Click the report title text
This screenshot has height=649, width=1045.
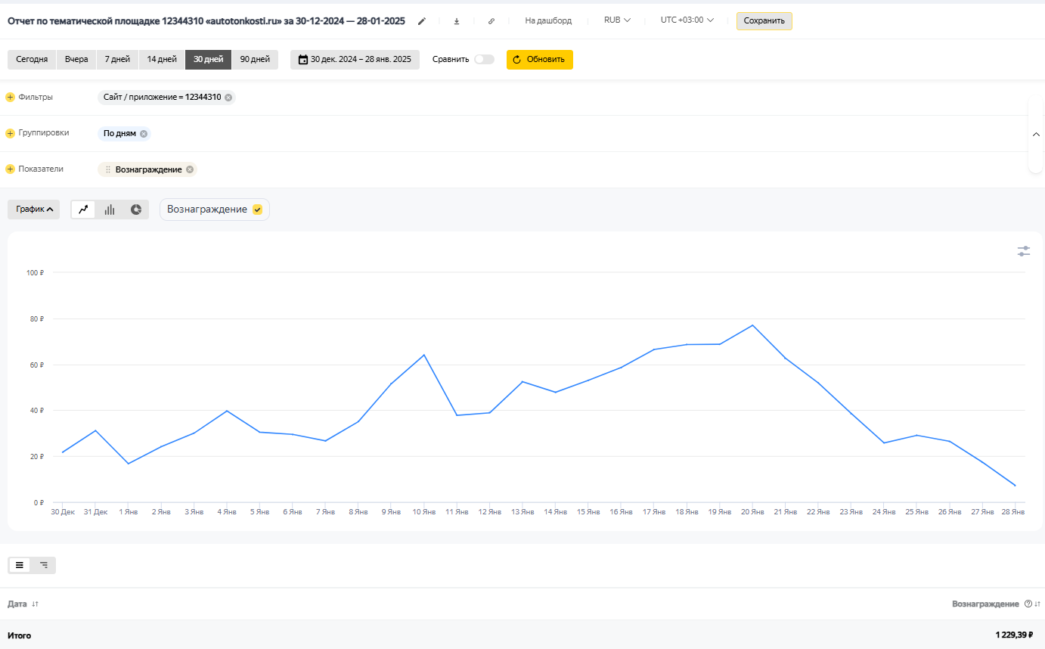(x=206, y=21)
